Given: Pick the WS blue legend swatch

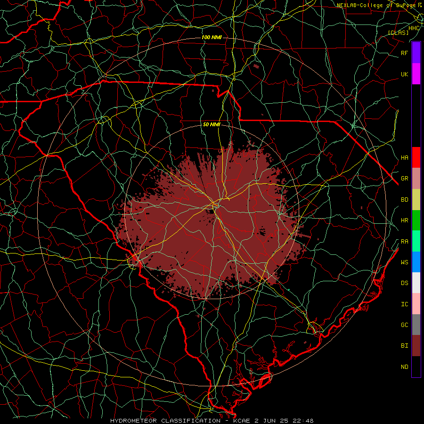Looking at the screenshot, I should pos(416,262).
